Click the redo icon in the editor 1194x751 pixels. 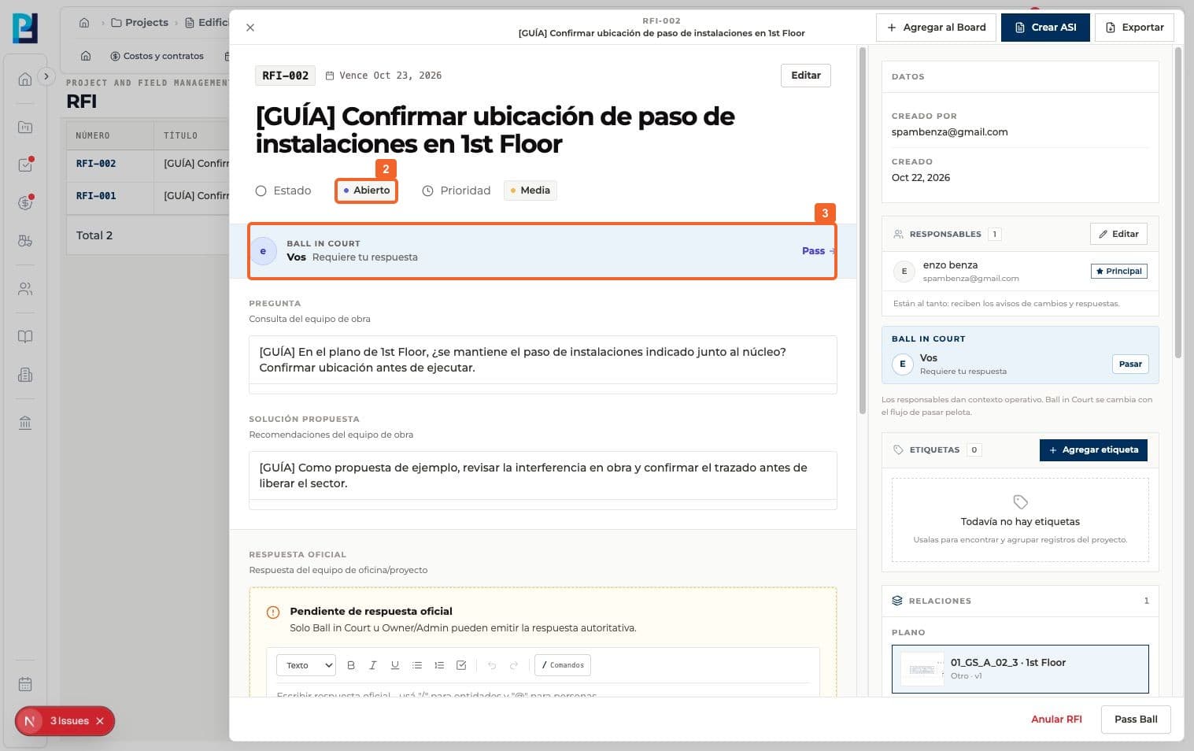point(514,665)
